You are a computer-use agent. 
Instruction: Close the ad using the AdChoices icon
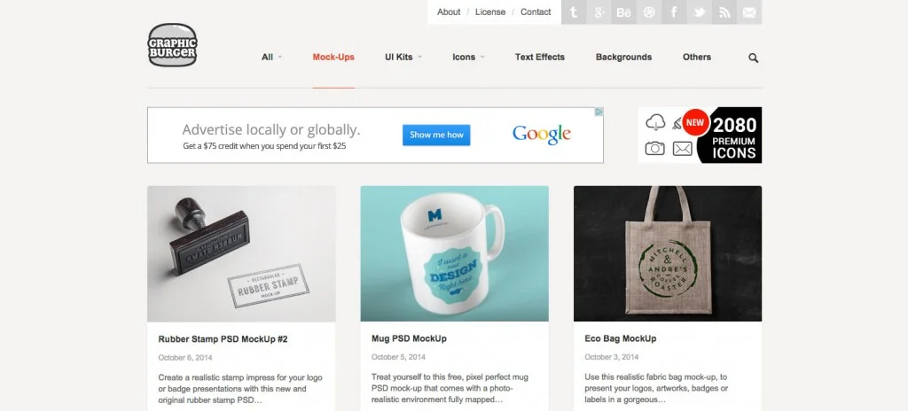[x=599, y=111]
